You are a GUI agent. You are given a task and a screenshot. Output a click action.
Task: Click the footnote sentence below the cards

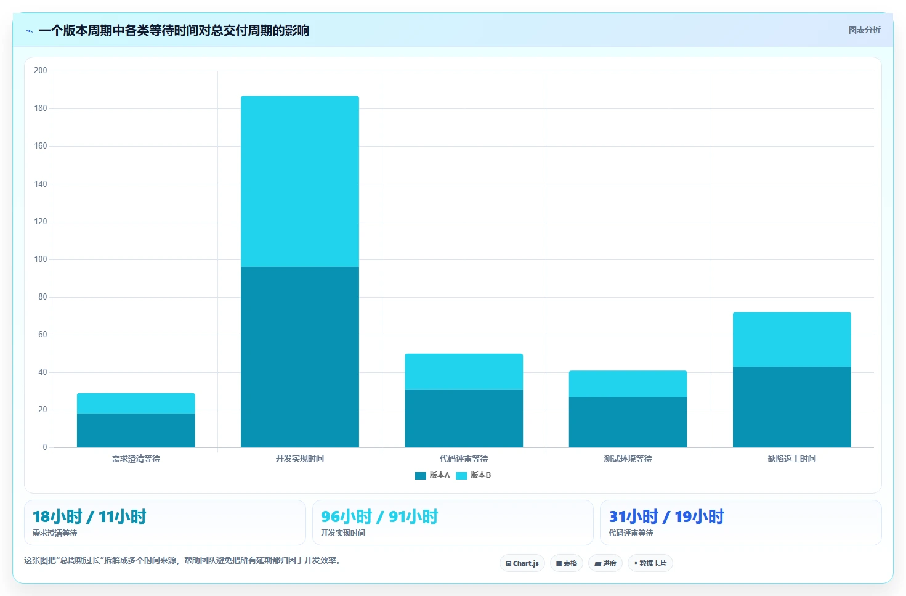pyautogui.click(x=182, y=561)
